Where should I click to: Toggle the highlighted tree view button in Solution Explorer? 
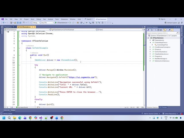click(x=165, y=30)
